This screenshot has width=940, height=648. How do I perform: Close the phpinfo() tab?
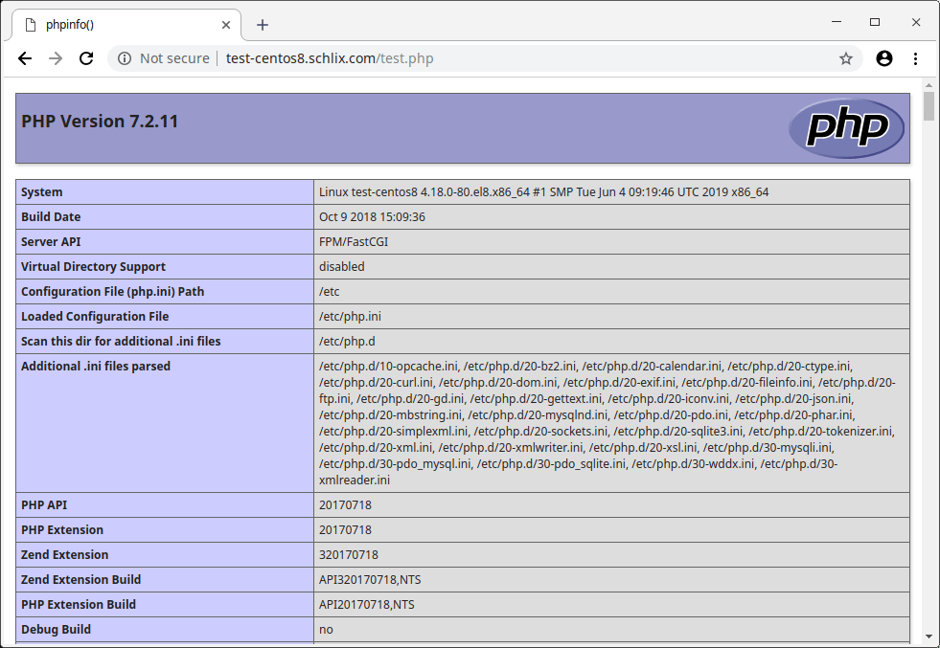[226, 25]
